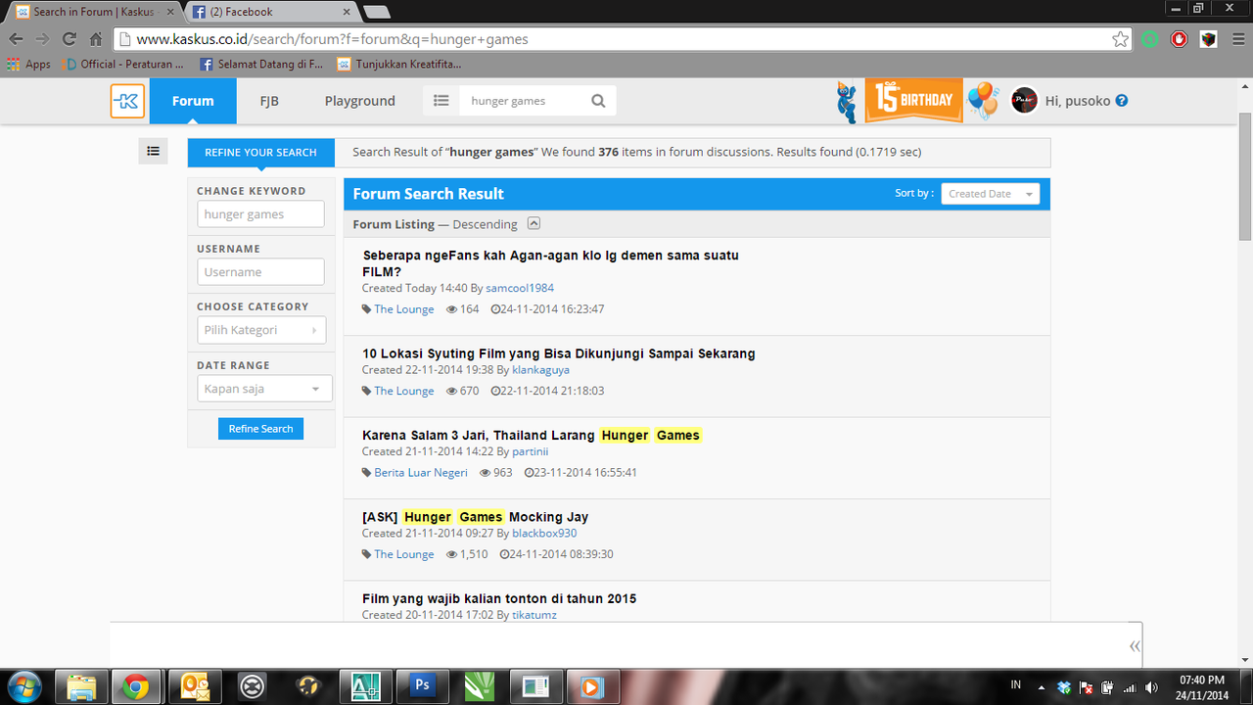
Task: Visit user partinii's profile
Action: click(x=530, y=451)
